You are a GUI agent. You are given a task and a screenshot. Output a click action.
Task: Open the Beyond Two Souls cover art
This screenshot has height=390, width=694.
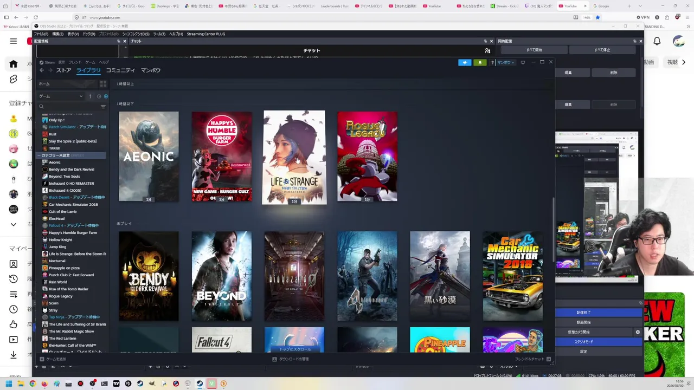pos(221,276)
